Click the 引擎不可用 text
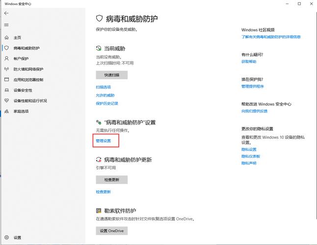Screen dimensions: 317x245 pos(106,168)
